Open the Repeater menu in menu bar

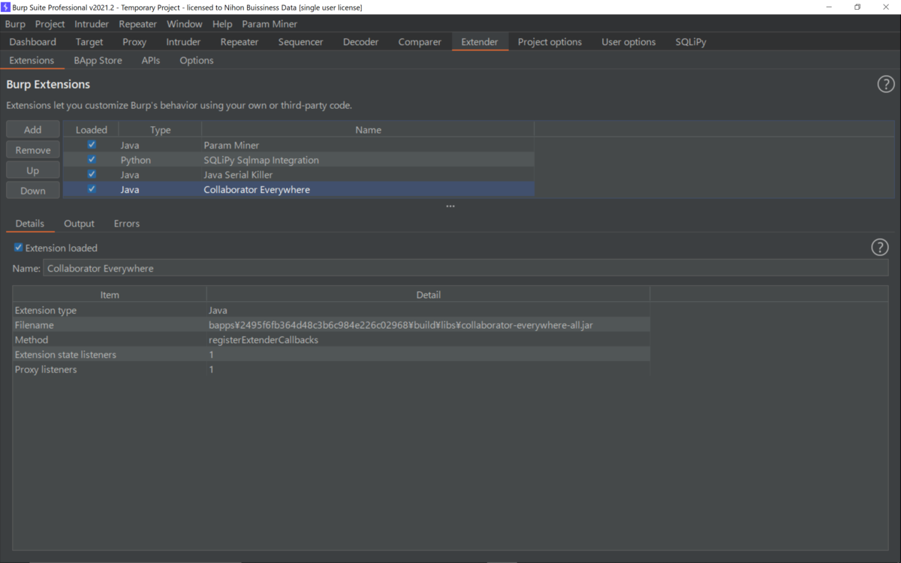pos(137,24)
